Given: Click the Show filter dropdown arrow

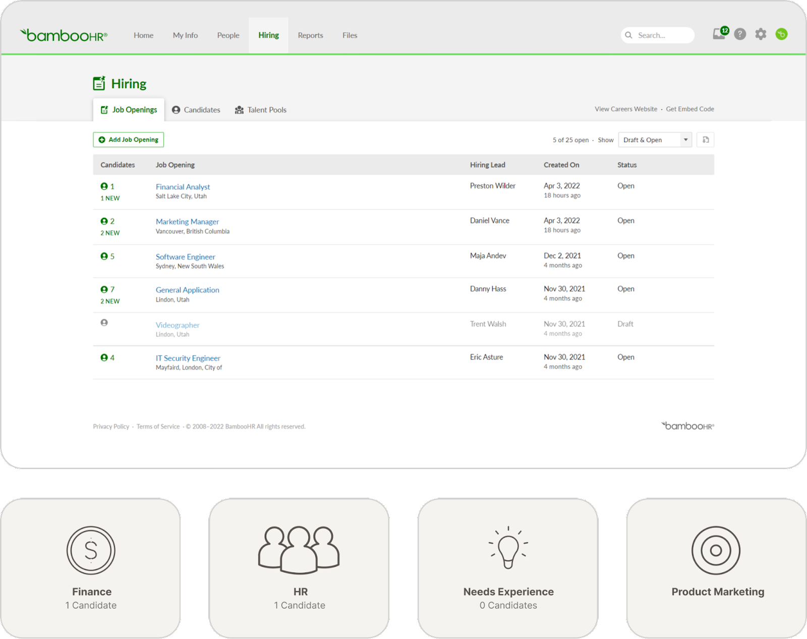Looking at the screenshot, I should (x=685, y=140).
